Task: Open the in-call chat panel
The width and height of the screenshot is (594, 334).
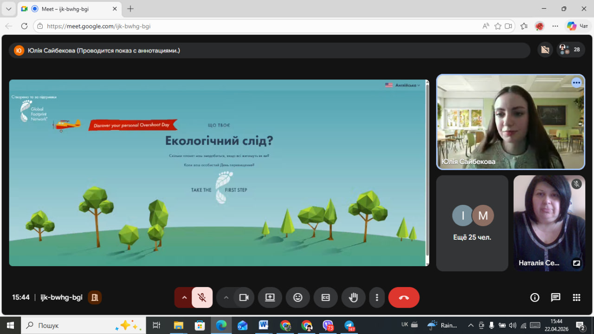Action: [x=555, y=298]
